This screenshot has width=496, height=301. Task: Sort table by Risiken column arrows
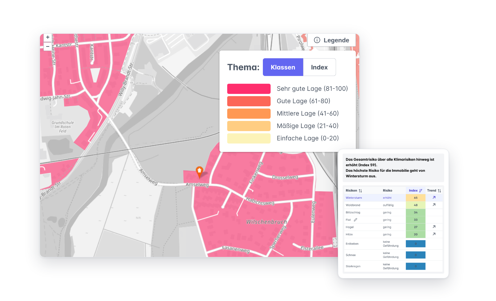(360, 191)
